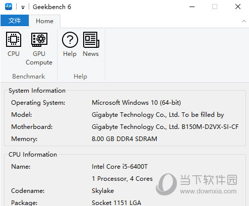Close the Geekbench 6 window
The width and height of the screenshot is (249, 206).
pos(238,7)
